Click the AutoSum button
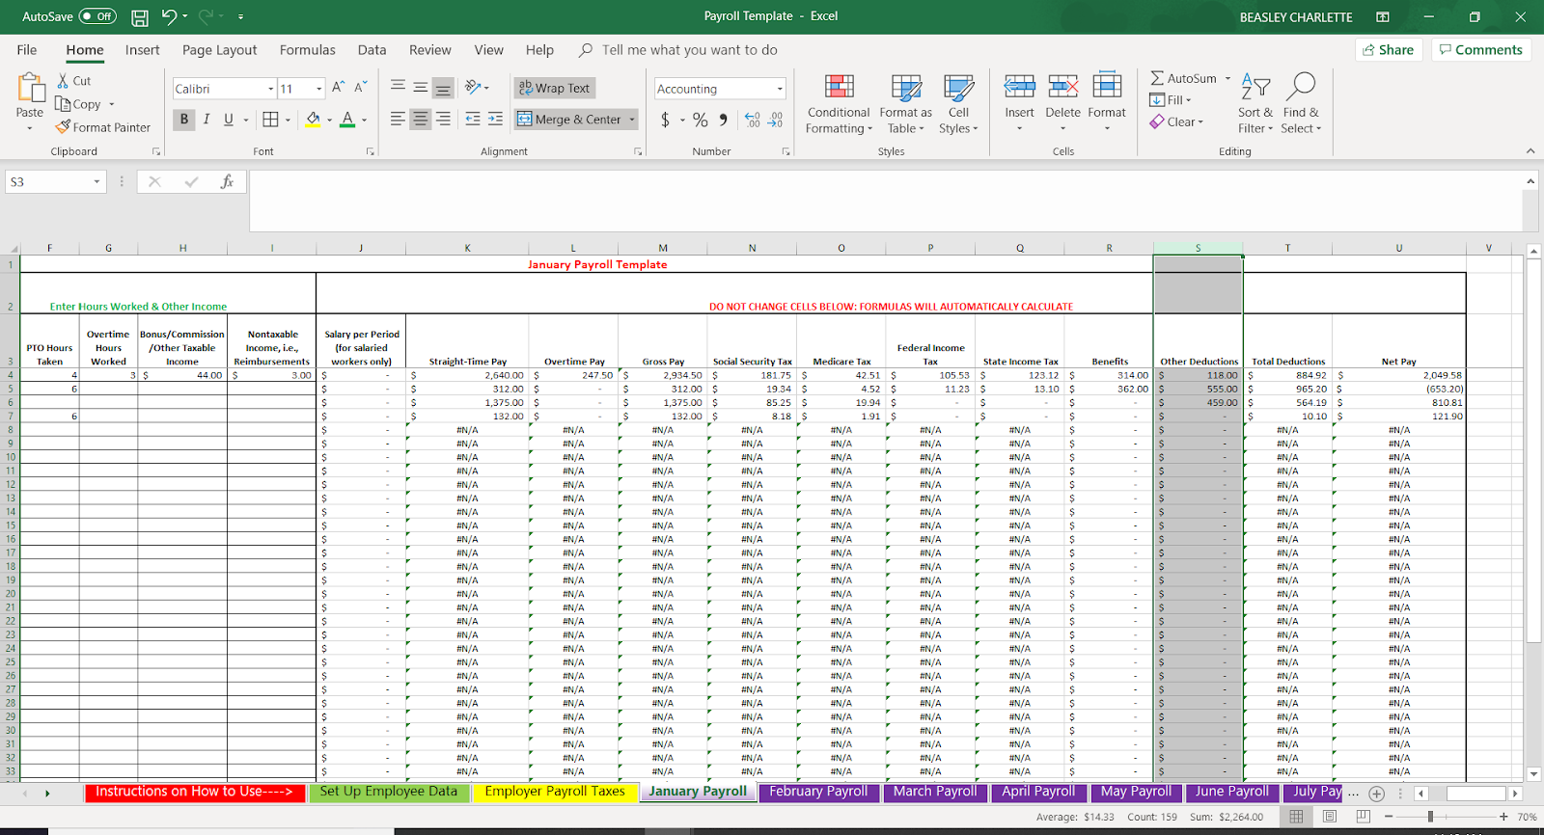Screen dimensions: 1544x835 point(1184,78)
